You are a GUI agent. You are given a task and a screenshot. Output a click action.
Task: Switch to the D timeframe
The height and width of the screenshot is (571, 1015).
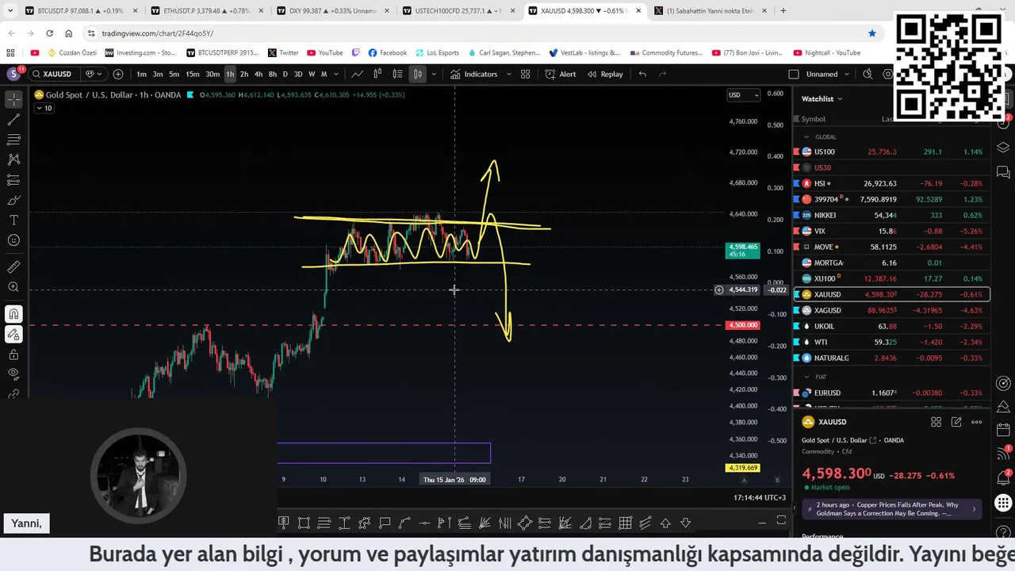click(x=285, y=74)
